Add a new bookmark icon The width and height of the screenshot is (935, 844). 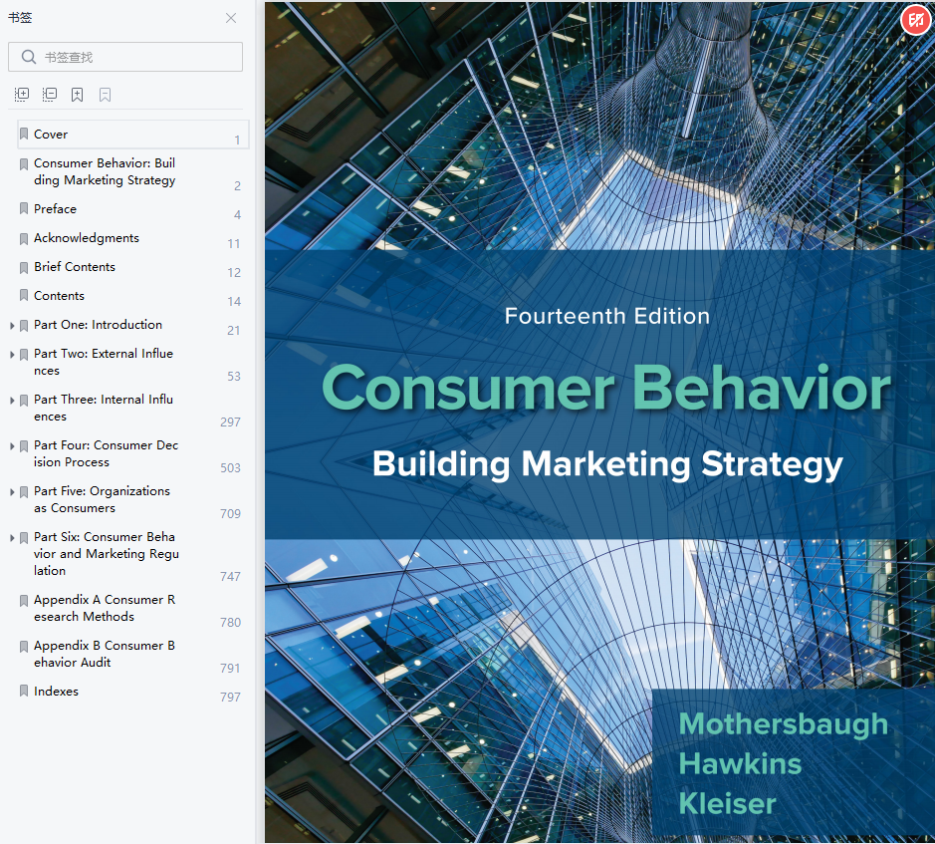pos(77,95)
